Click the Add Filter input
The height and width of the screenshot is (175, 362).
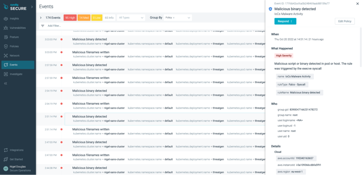click(x=54, y=26)
